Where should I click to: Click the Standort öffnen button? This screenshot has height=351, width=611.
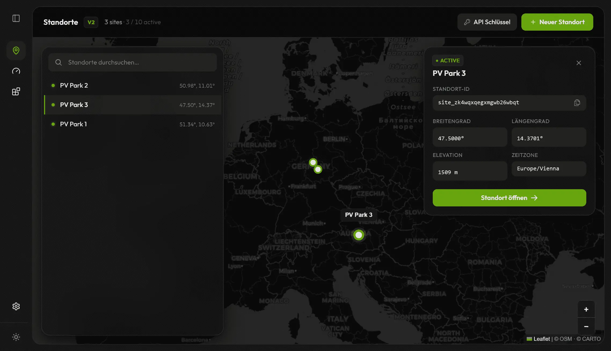(x=509, y=198)
